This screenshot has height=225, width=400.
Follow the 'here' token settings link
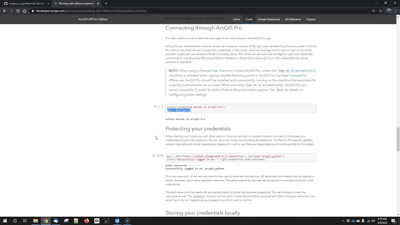(x=280, y=90)
